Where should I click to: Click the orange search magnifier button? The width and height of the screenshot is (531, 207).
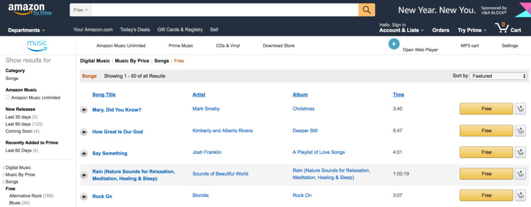[x=367, y=10]
